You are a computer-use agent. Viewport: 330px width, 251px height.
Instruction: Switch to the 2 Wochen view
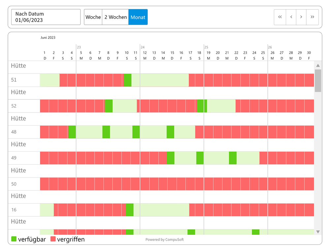click(115, 17)
